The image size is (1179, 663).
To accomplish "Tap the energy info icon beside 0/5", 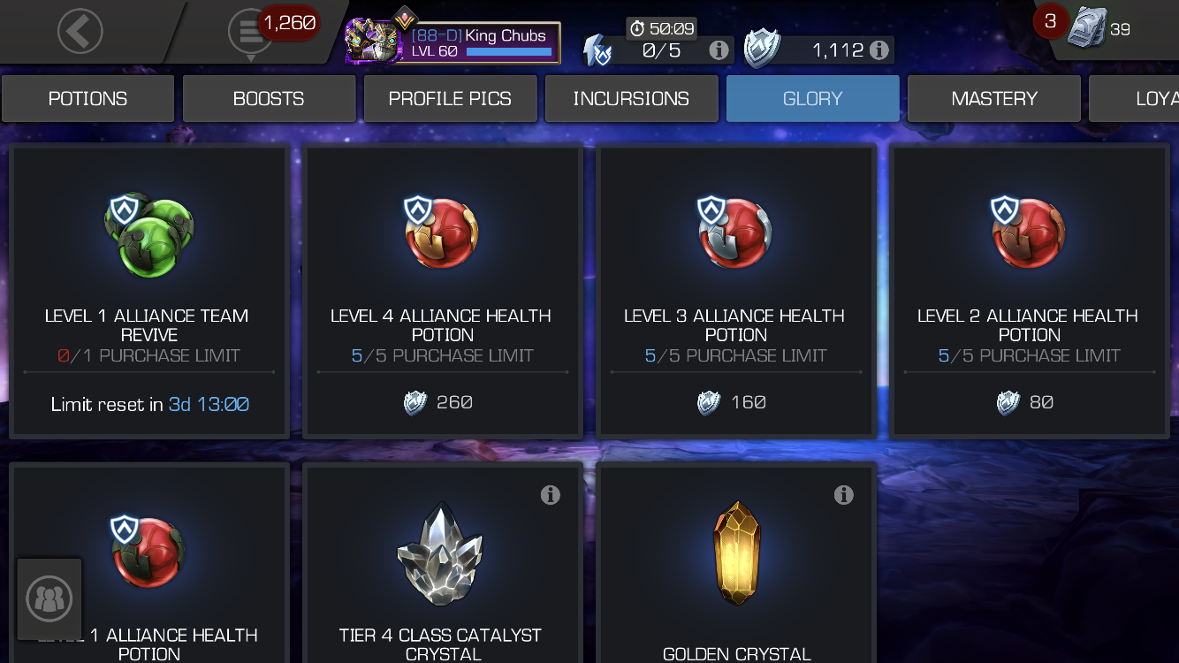I will coord(719,50).
